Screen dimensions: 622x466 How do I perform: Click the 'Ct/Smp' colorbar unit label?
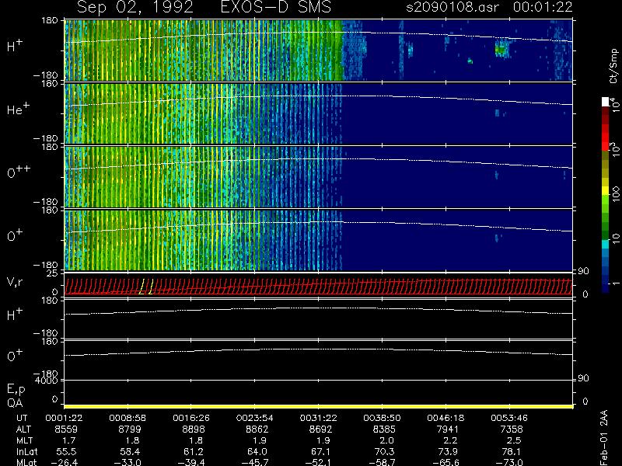613,66
